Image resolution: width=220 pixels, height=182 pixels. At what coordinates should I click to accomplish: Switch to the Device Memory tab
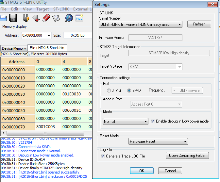(x=14, y=48)
